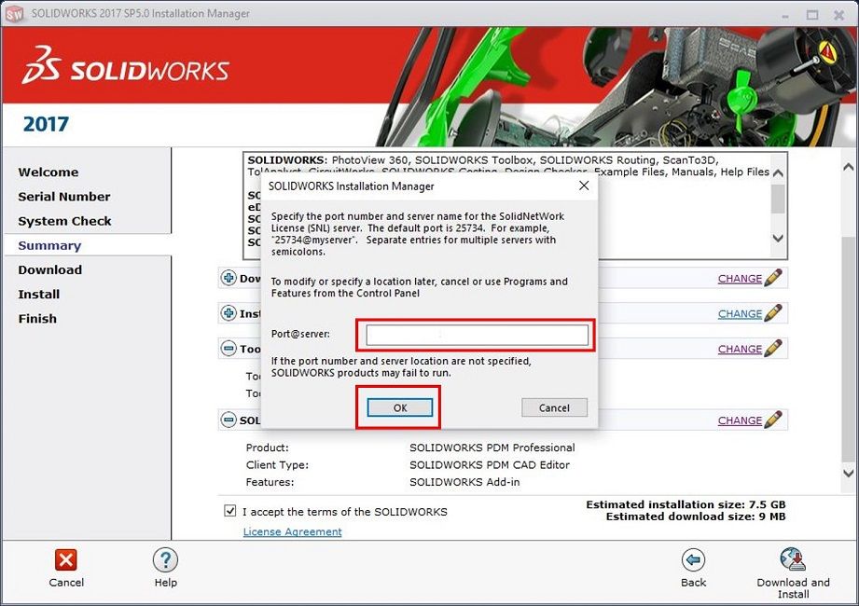Click the Back arrow icon
Screen dimensions: 859x606
693,559
